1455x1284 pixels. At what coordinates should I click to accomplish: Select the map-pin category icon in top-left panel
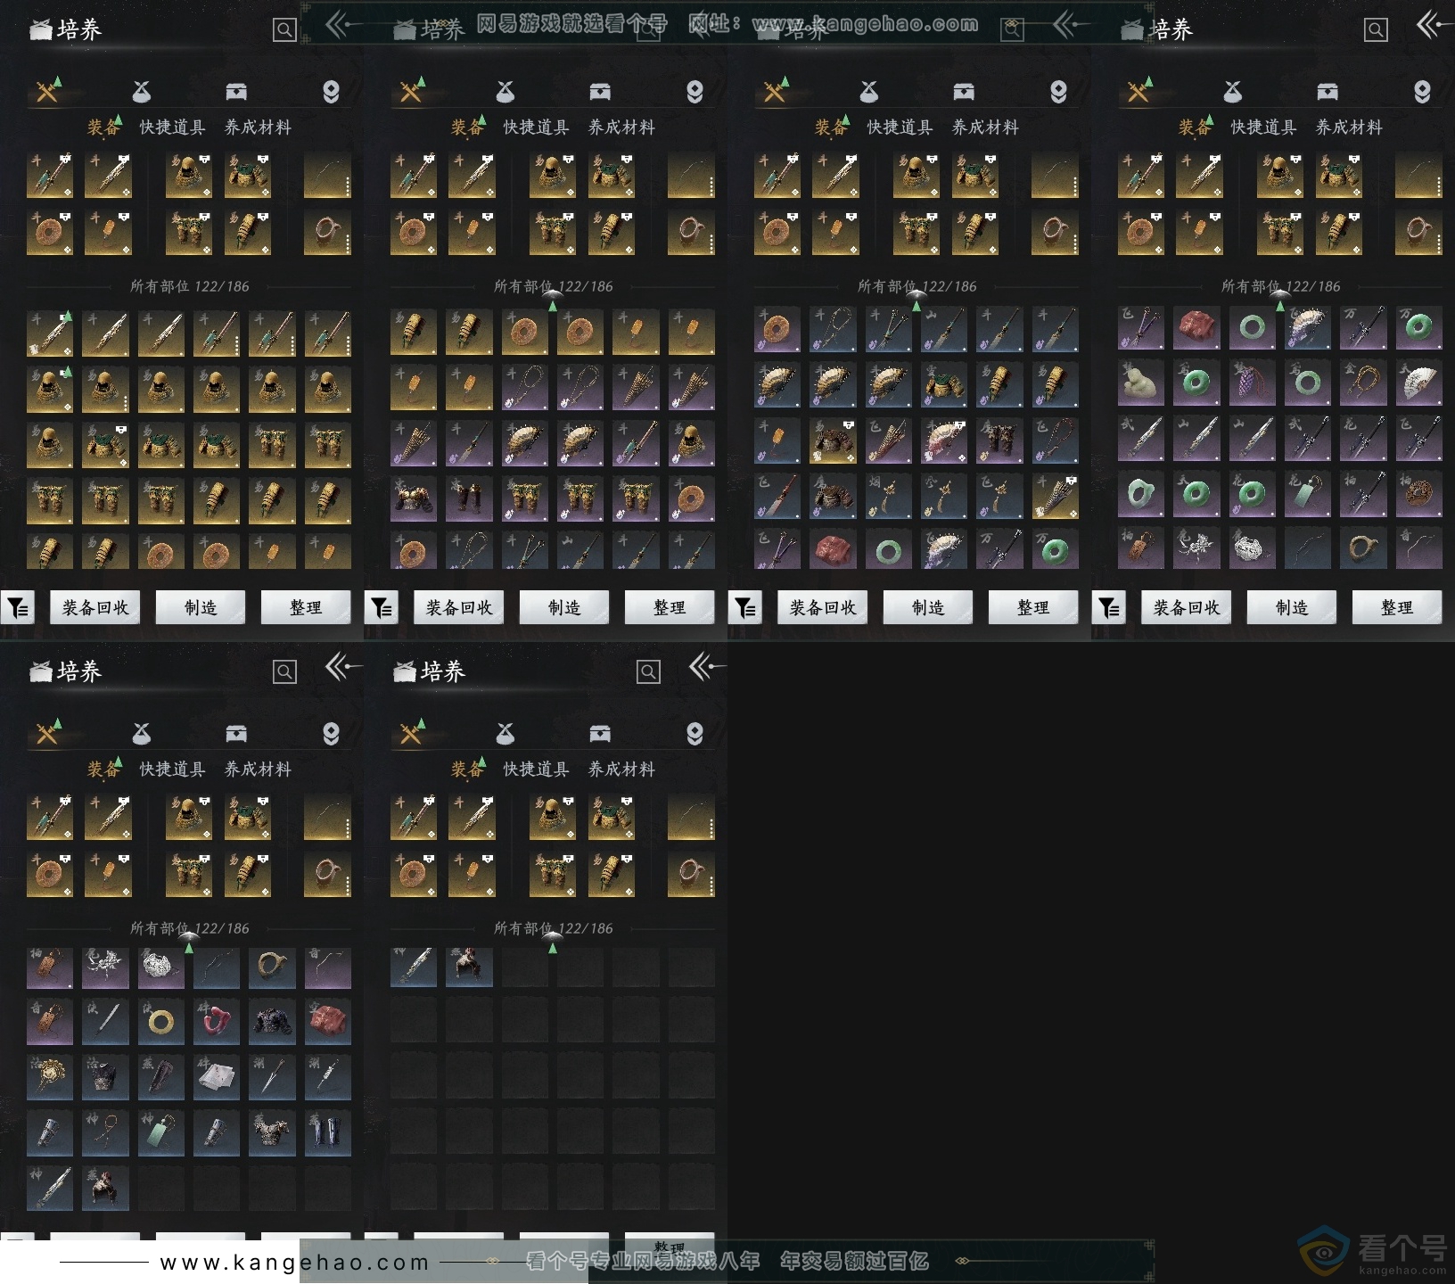pyautogui.click(x=331, y=92)
